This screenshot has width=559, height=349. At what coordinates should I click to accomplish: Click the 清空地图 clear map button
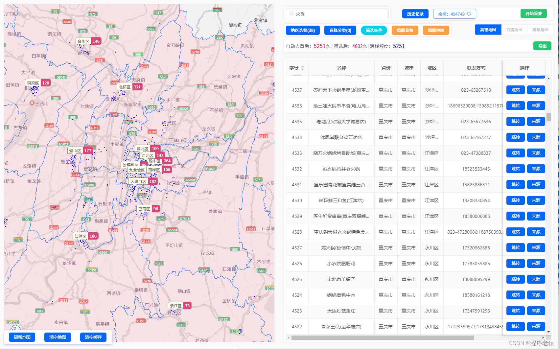tap(58, 337)
